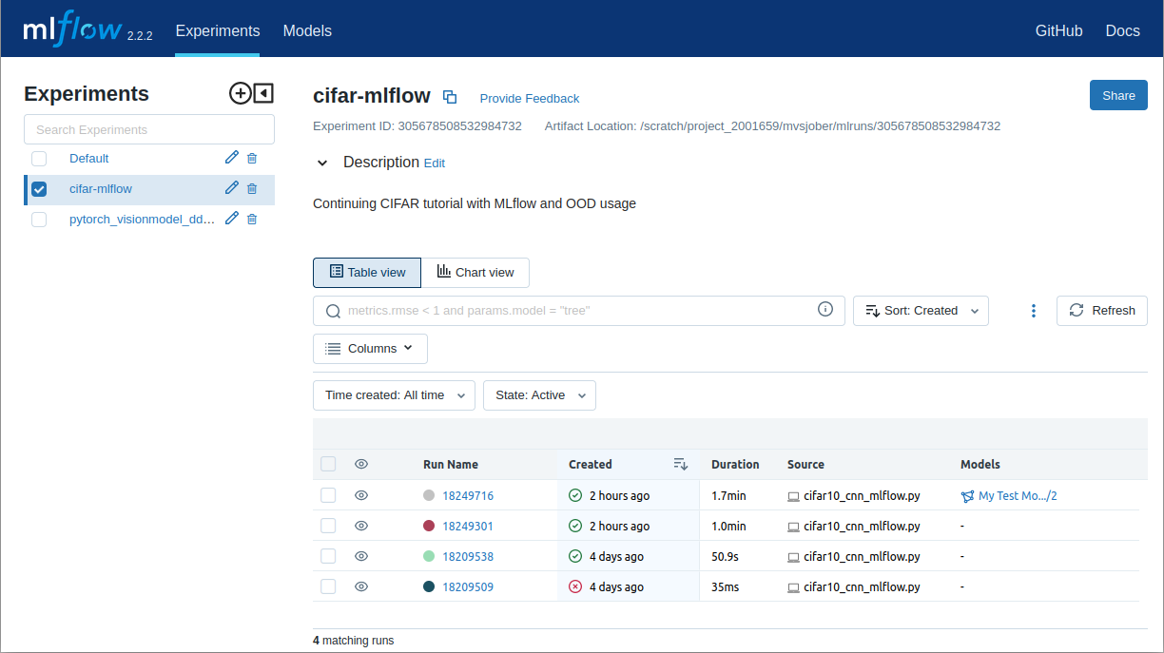The height and width of the screenshot is (653, 1164).
Task: Create a new experiment using the plus icon
Action: pyautogui.click(x=241, y=93)
